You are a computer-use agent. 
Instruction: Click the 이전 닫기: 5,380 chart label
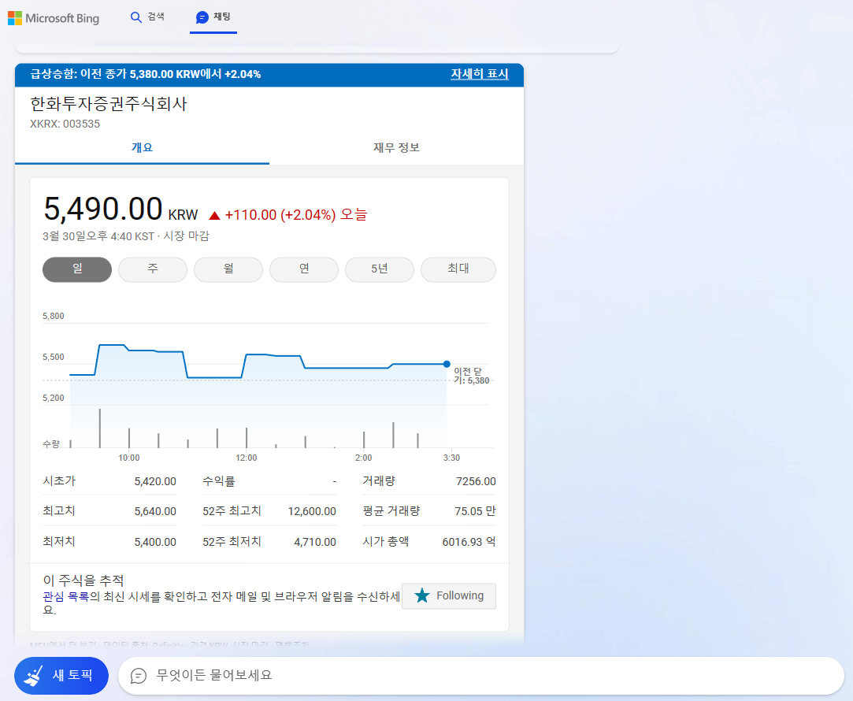click(x=471, y=376)
